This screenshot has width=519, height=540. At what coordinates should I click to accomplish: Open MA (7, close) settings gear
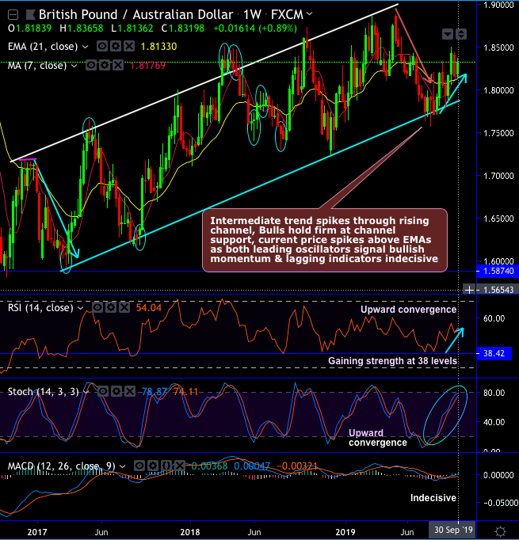click(105, 65)
